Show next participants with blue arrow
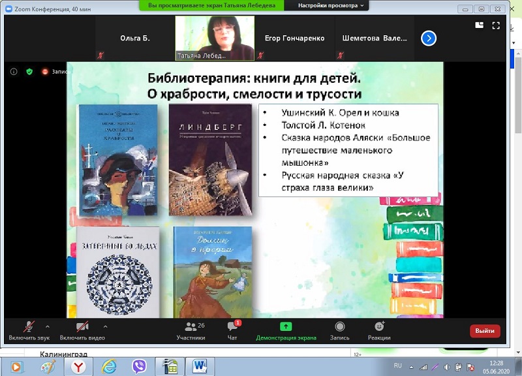 429,39
